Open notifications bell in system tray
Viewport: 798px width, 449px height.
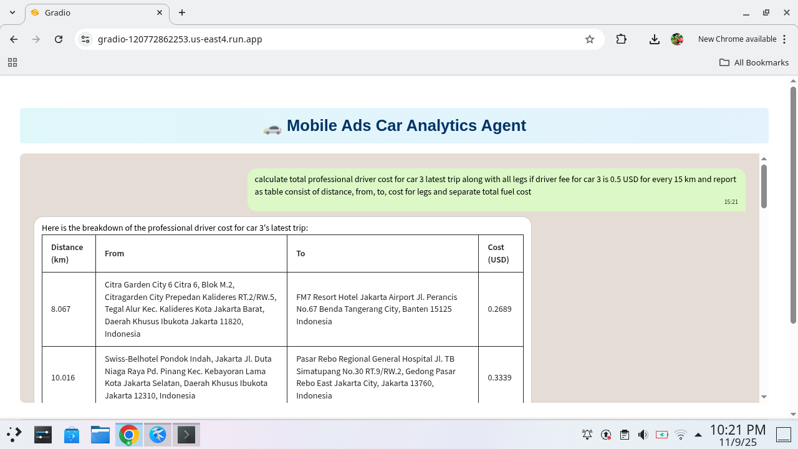point(587,435)
